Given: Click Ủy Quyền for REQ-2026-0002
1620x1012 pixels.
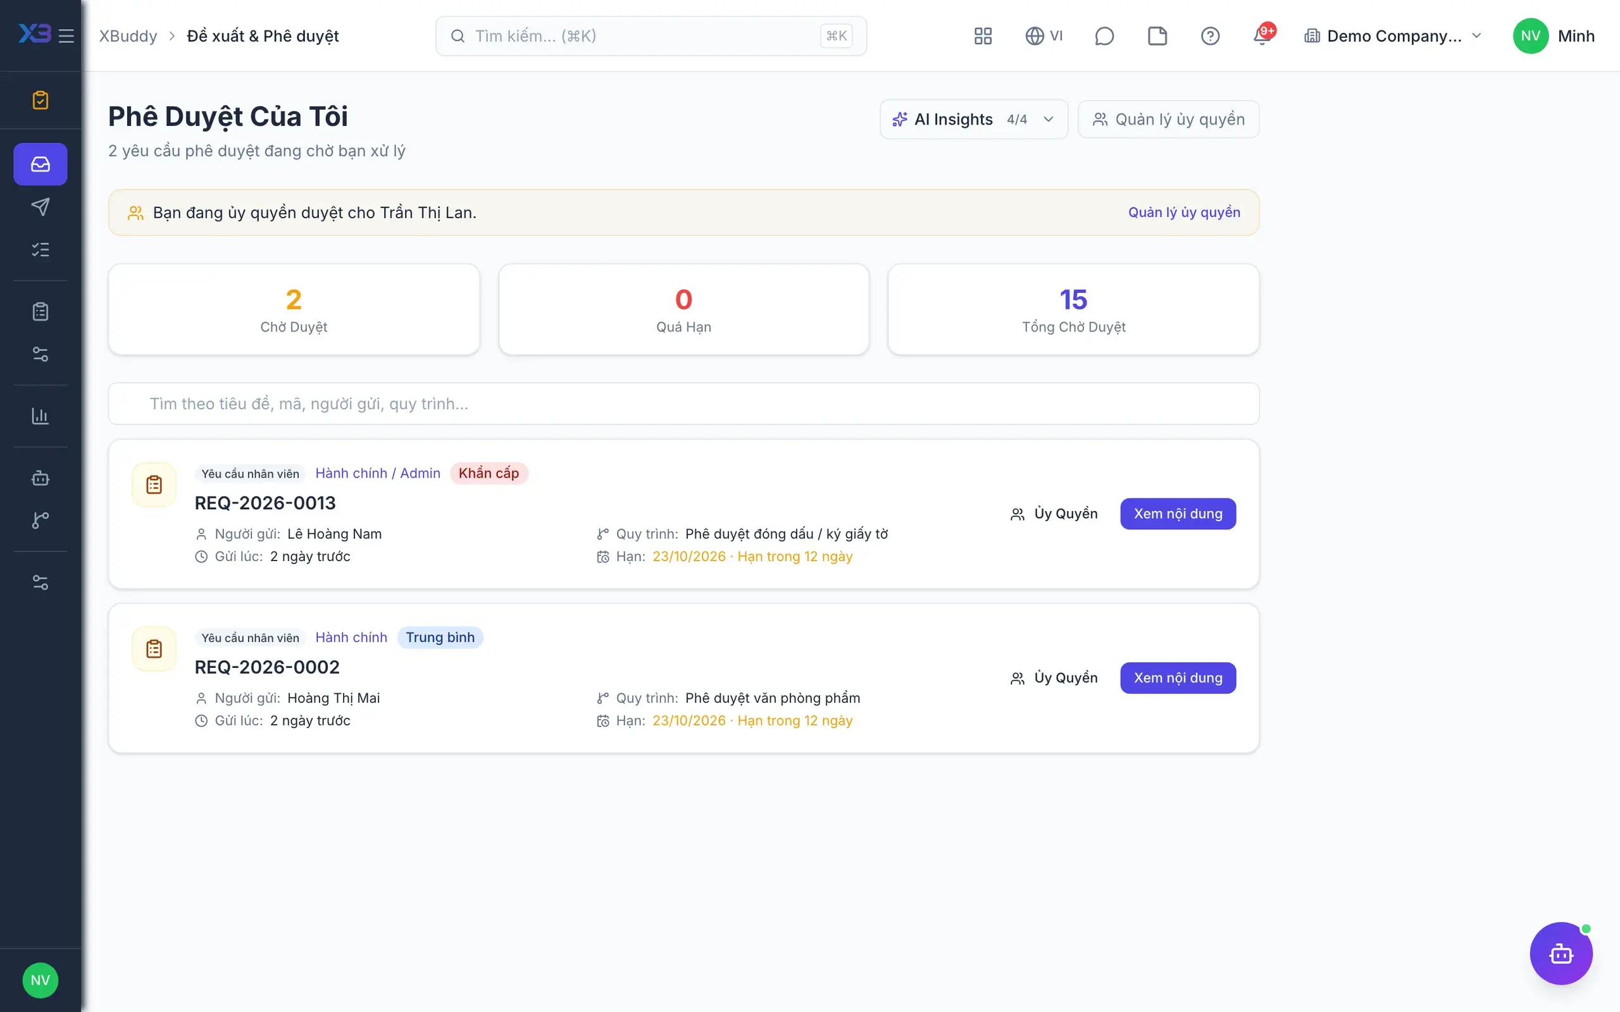Looking at the screenshot, I should coord(1054,678).
